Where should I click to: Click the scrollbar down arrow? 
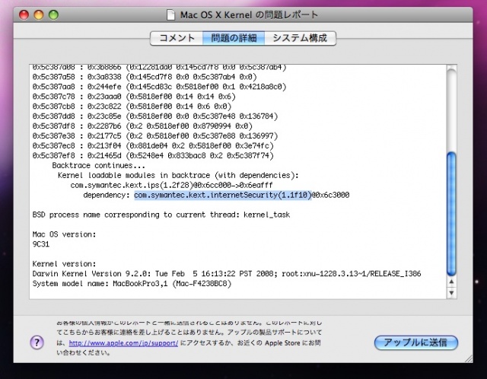(x=451, y=293)
